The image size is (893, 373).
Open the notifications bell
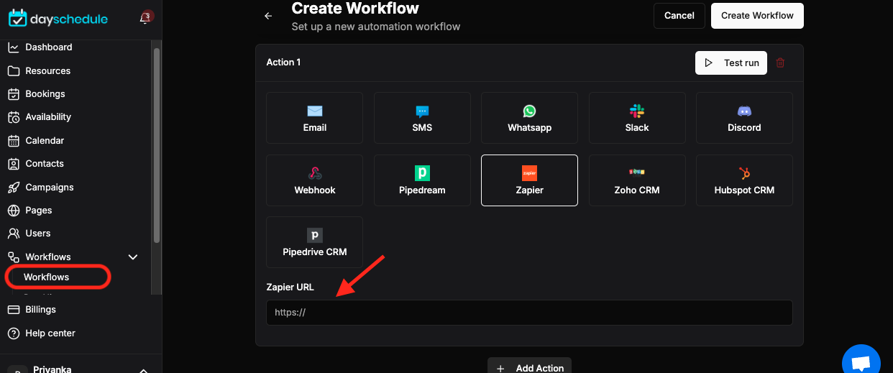(145, 18)
